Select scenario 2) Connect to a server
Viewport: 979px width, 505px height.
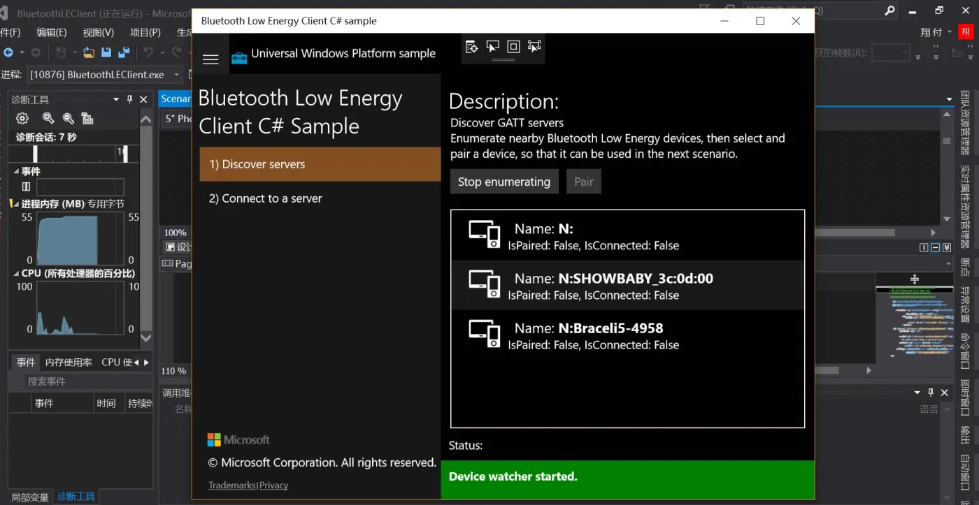click(265, 198)
